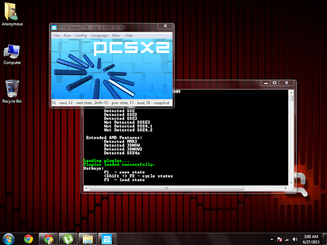Click the volume speaker tray icon

[x=295, y=239]
